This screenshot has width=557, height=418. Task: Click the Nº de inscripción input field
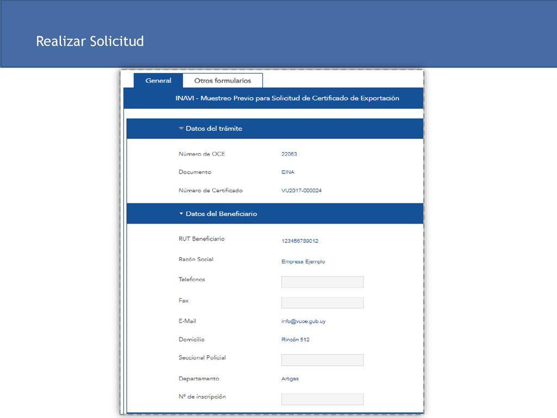322,399
